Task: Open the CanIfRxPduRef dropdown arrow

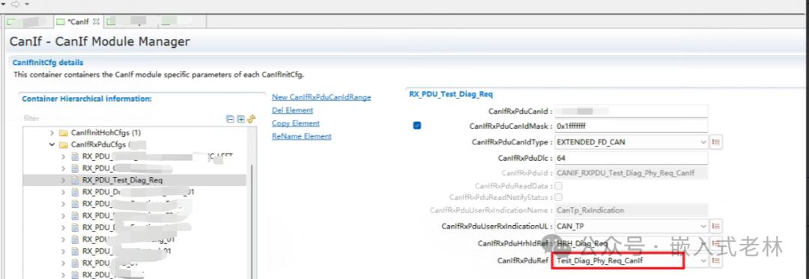Action: tap(703, 261)
